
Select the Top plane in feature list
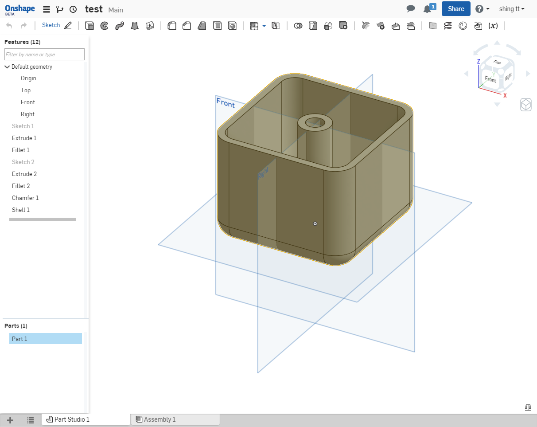[26, 90]
